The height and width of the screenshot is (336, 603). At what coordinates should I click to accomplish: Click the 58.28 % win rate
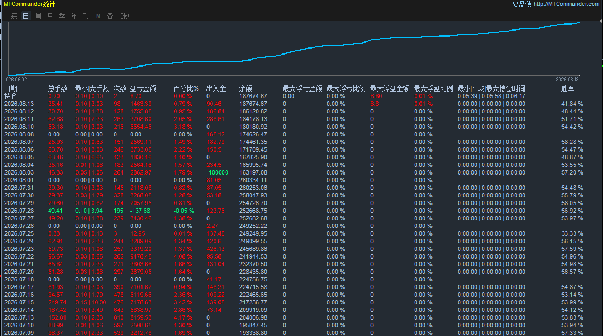(572, 142)
